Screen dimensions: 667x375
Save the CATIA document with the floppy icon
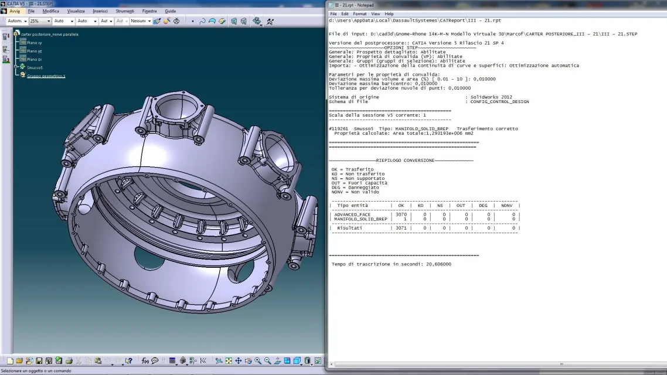pos(39,361)
